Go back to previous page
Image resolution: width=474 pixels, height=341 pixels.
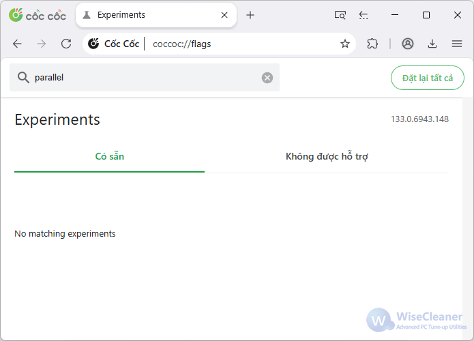17,44
